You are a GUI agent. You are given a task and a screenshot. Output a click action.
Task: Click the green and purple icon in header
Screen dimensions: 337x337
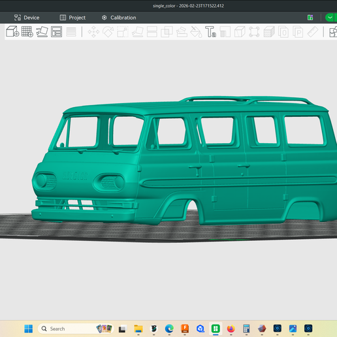[310, 18]
